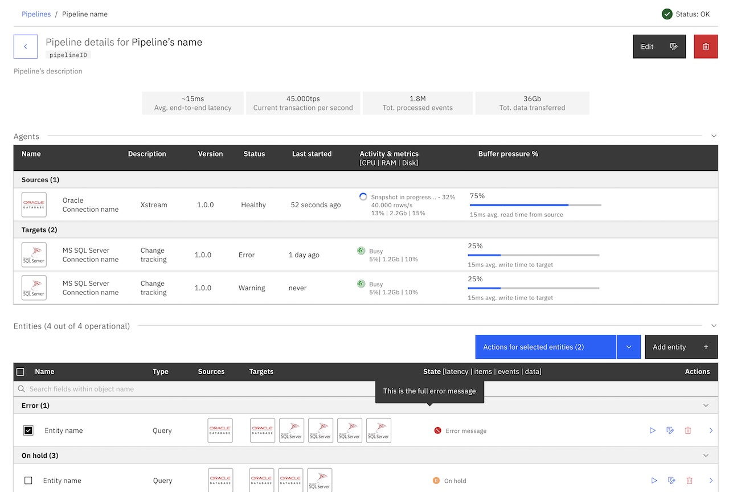The height and width of the screenshot is (492, 729).
Task: Click the Avg. end-to-end latency metric tile
Action: tap(193, 103)
